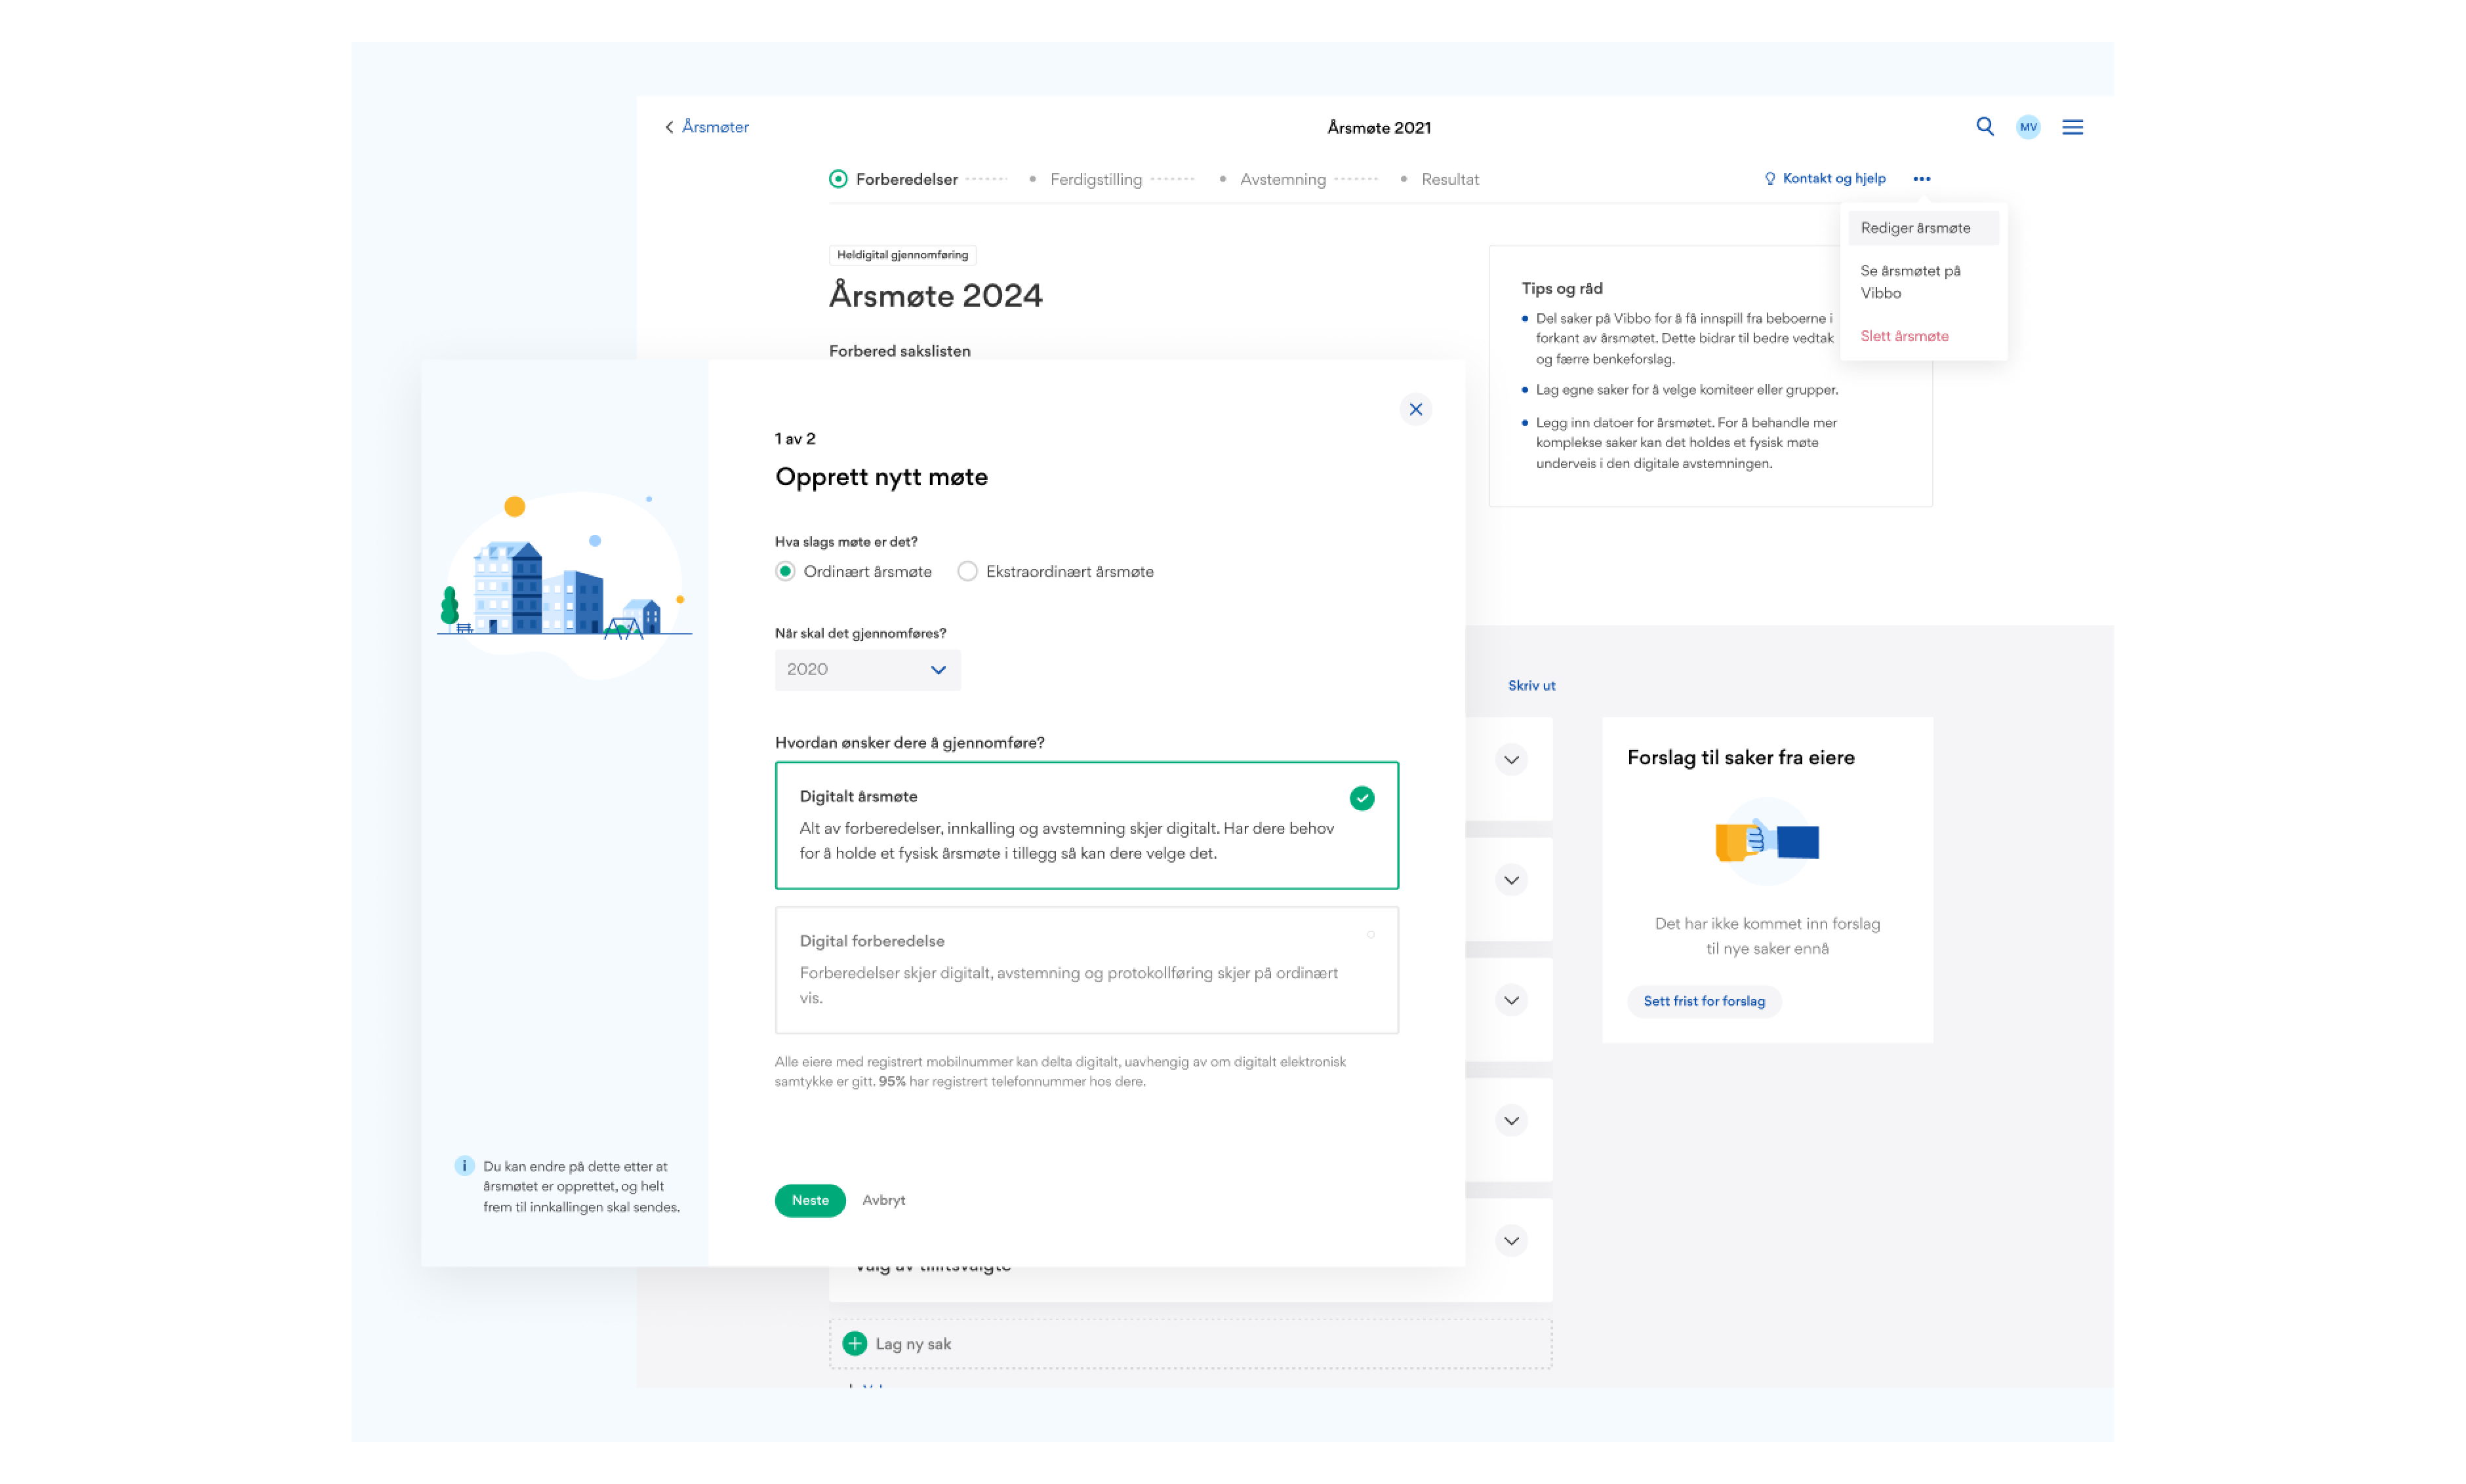Click the back arrow to Årsmøter

pos(669,127)
